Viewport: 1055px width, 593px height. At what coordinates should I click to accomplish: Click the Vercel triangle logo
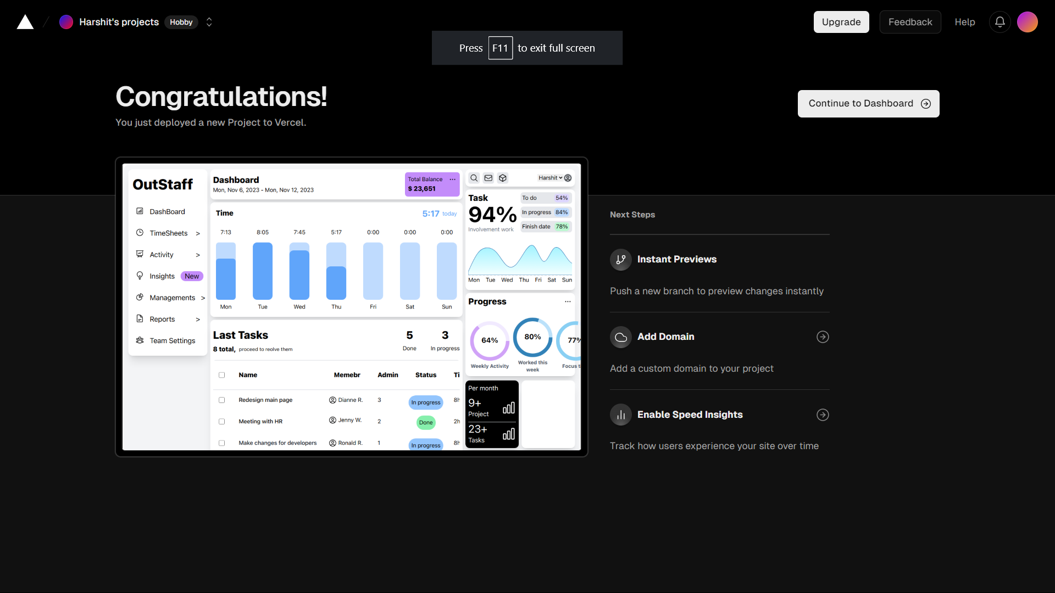click(x=25, y=22)
